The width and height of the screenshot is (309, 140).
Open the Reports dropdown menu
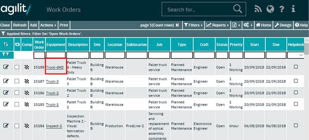[x=217, y=25]
